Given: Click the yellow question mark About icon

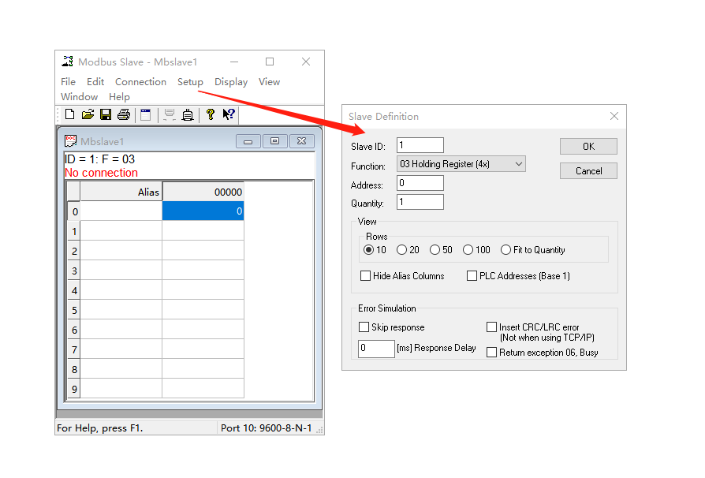Looking at the screenshot, I should (210, 114).
